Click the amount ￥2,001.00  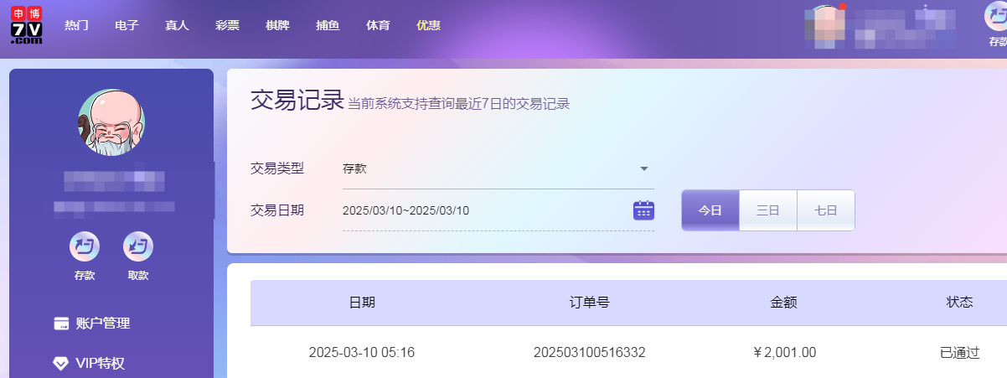(784, 352)
